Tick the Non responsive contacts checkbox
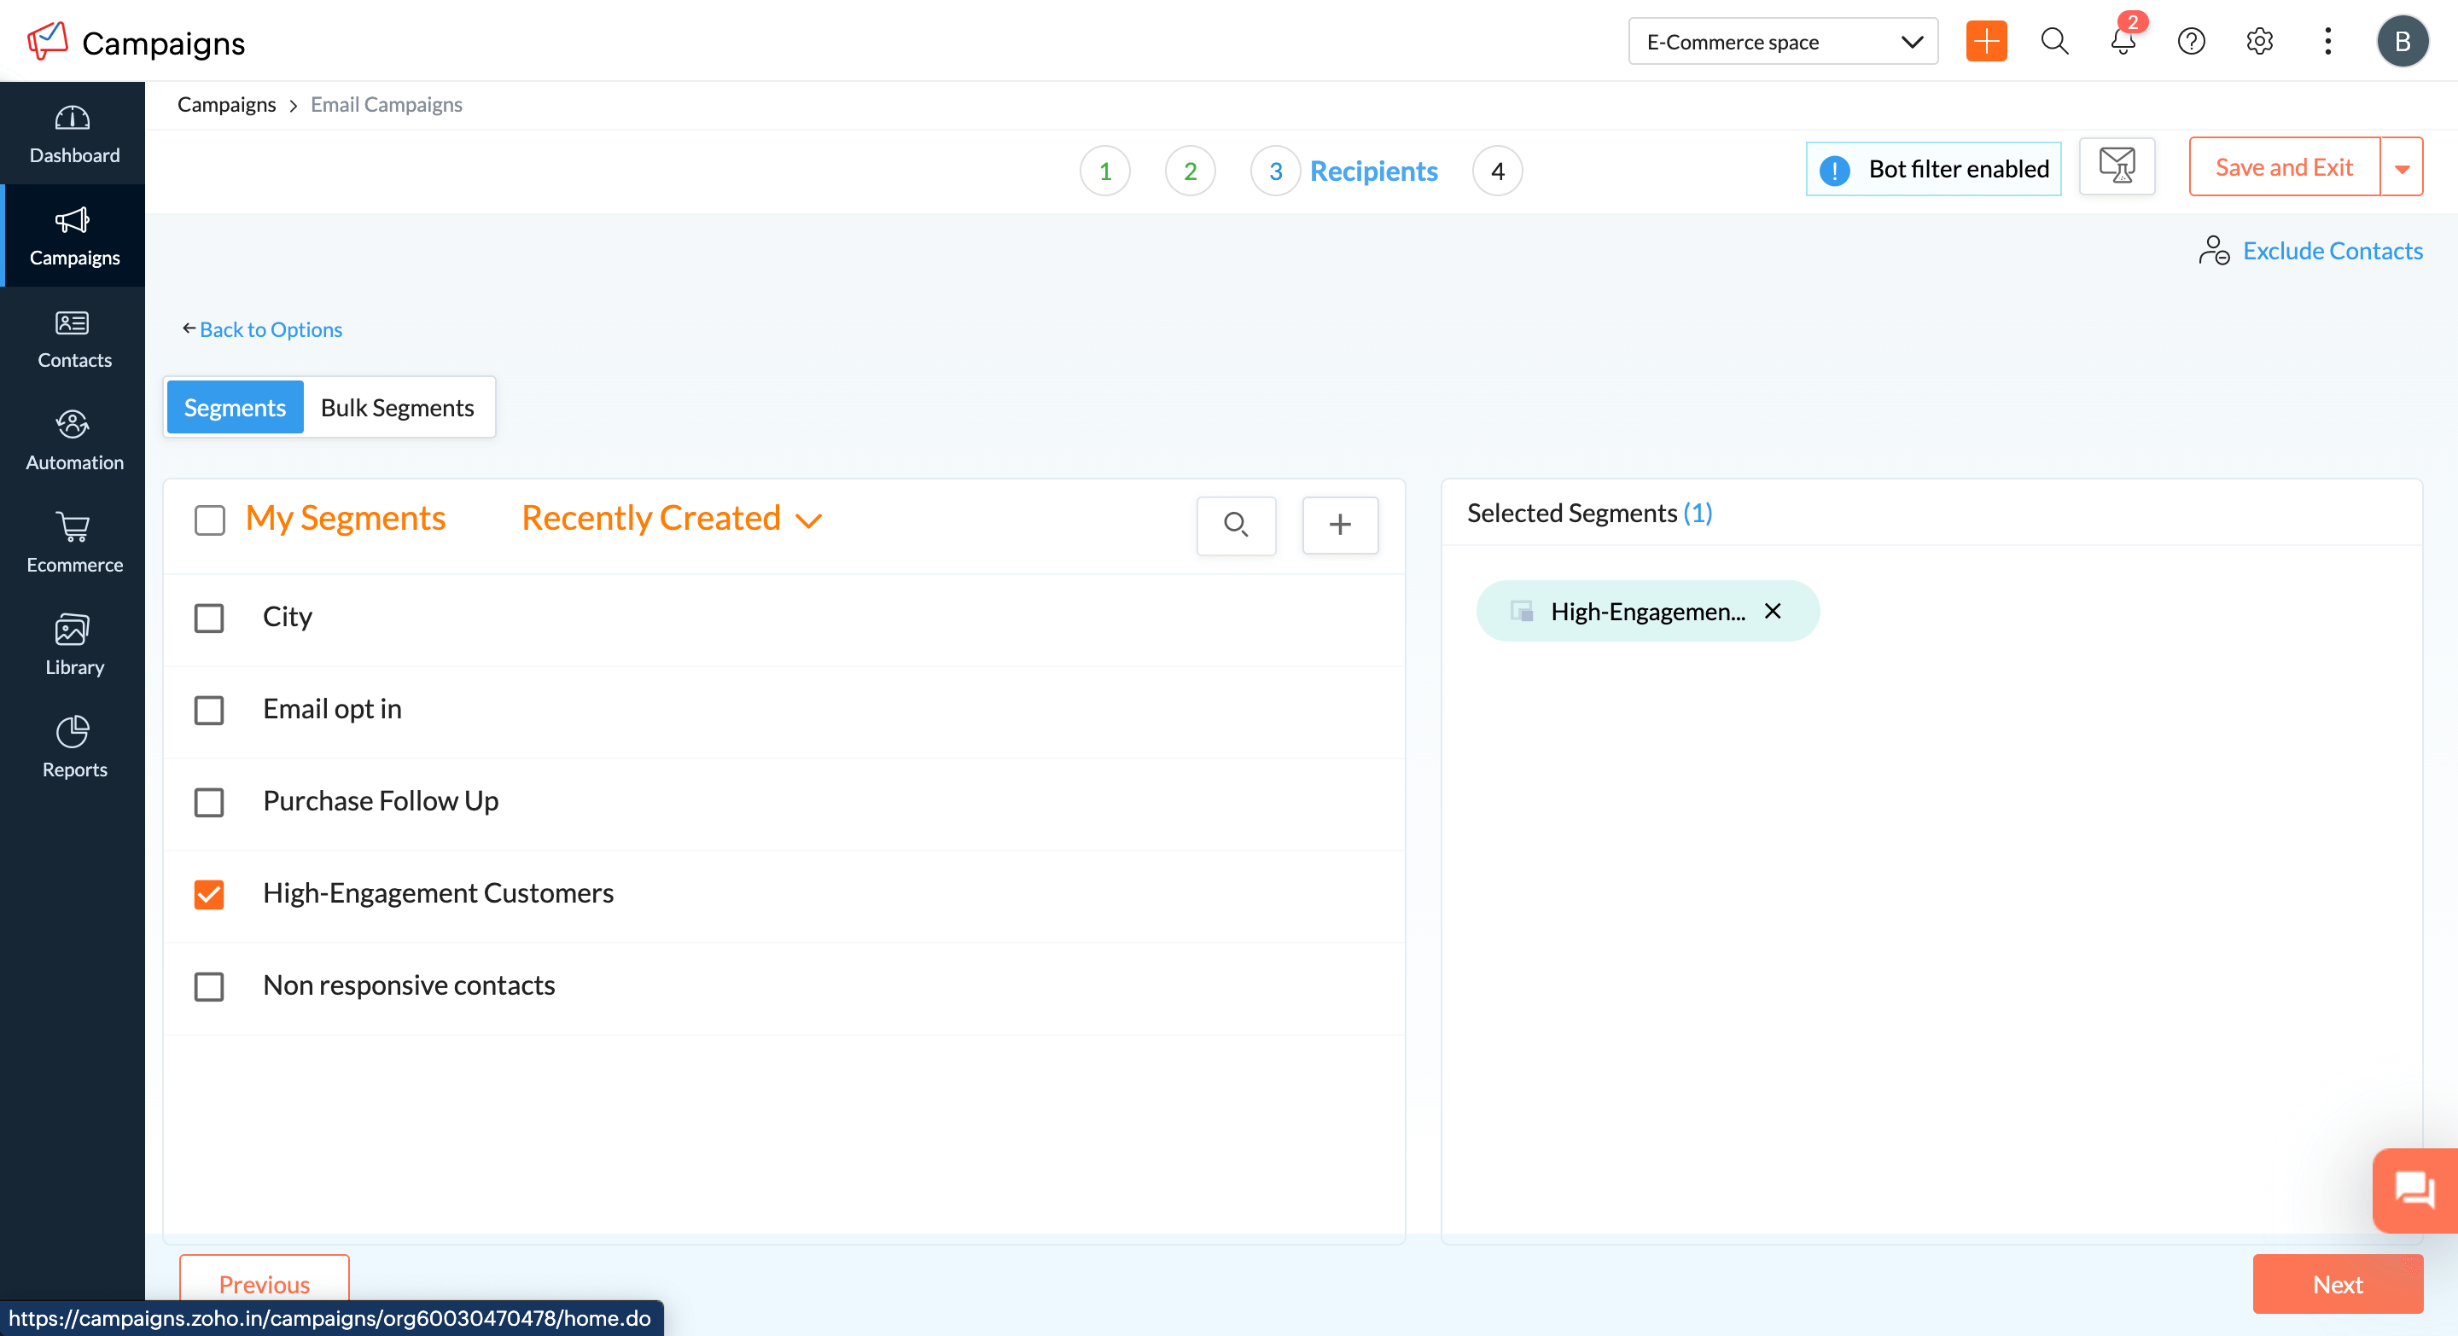The height and width of the screenshot is (1336, 2458). 209,986
